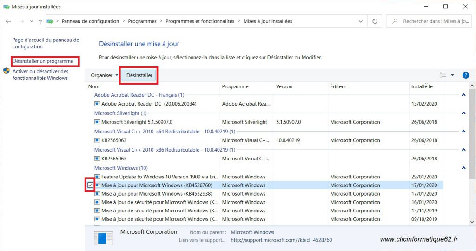
Task: Sort by the Programme column header
Action: pyautogui.click(x=247, y=86)
